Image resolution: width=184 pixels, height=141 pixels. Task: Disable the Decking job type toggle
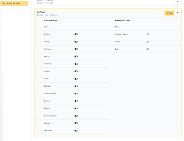(x=76, y=101)
